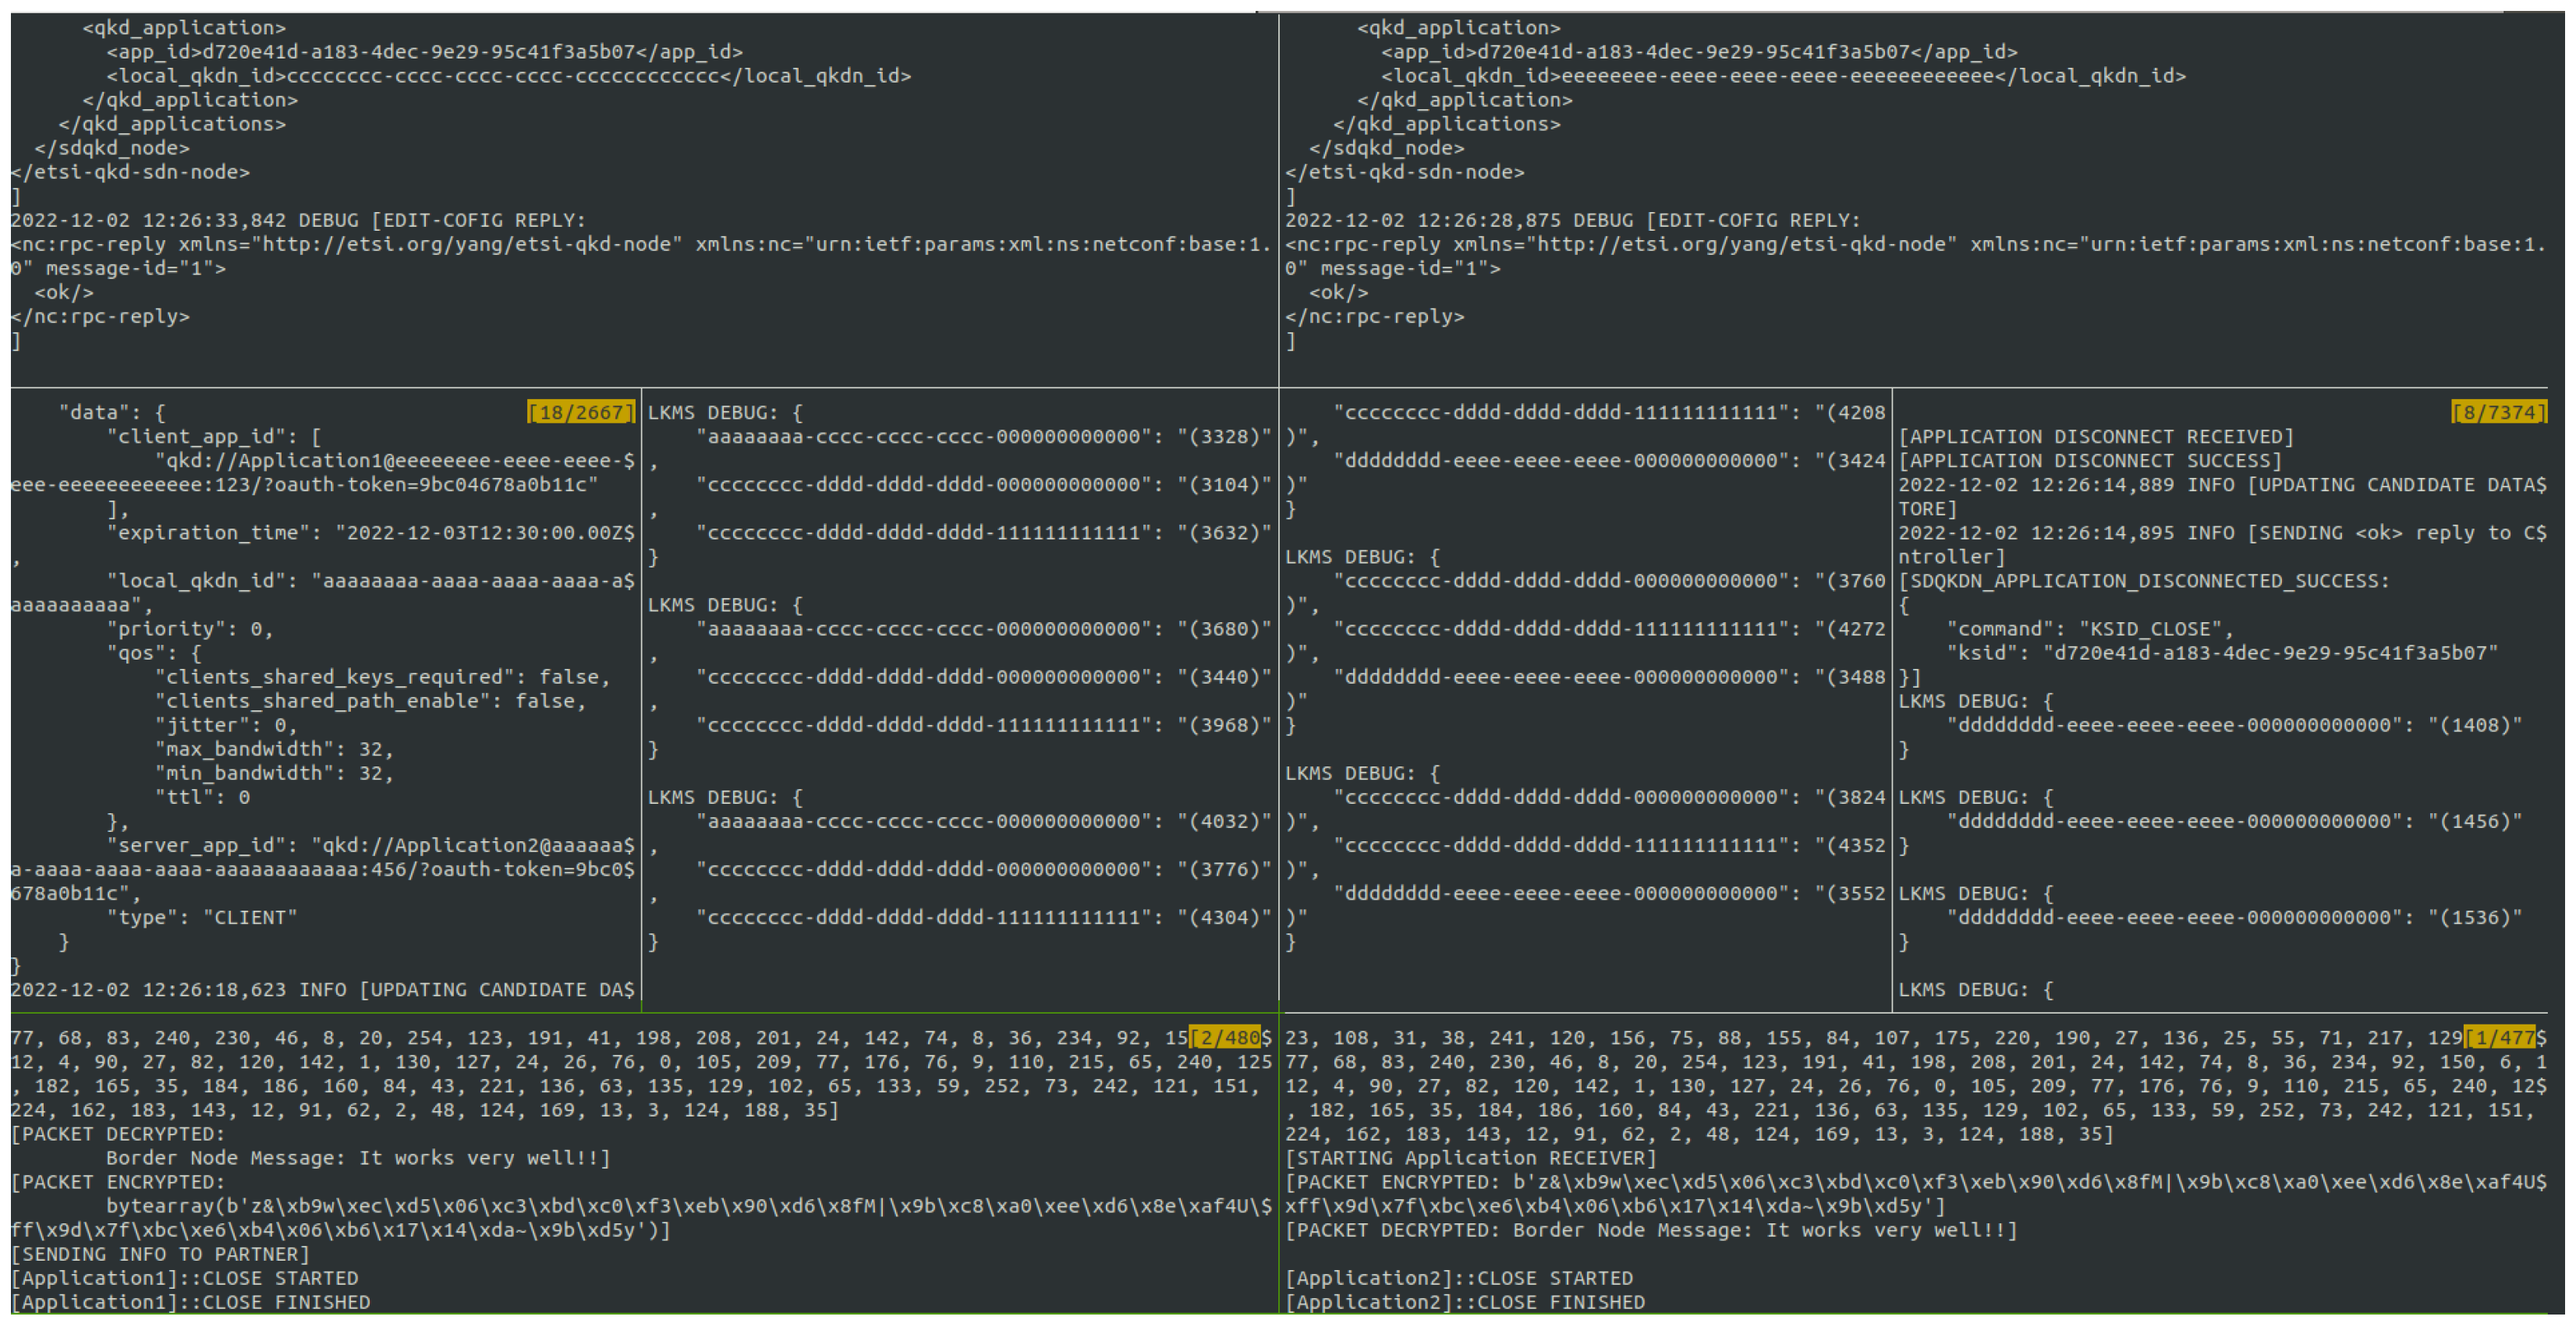Click the etsi.org yang URL in right pane
Viewport: 2576px width, 1327px height.
[1741, 244]
